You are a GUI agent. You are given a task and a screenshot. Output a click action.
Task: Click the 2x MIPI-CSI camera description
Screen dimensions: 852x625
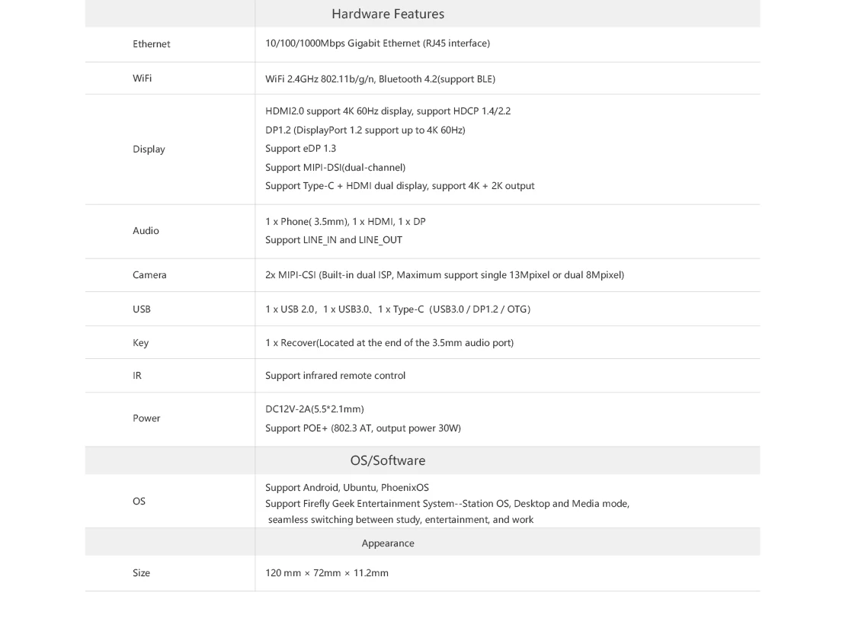[x=444, y=275]
